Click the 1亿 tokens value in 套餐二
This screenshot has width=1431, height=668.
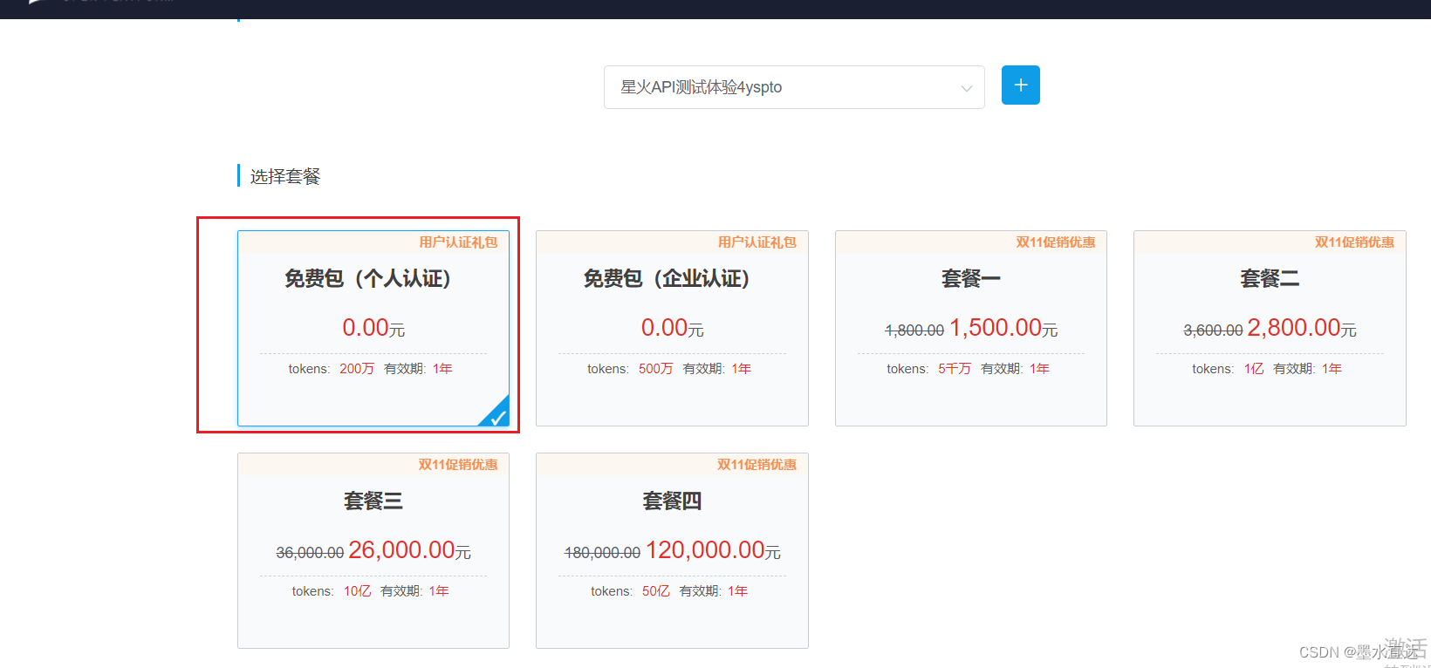tap(1254, 369)
